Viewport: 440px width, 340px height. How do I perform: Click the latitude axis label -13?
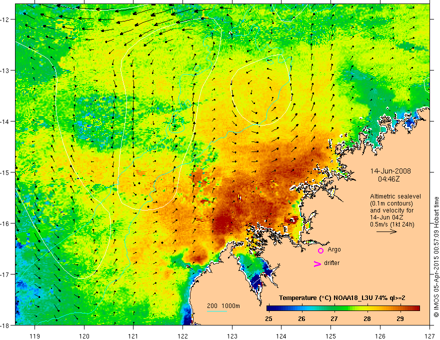(x=4, y=70)
